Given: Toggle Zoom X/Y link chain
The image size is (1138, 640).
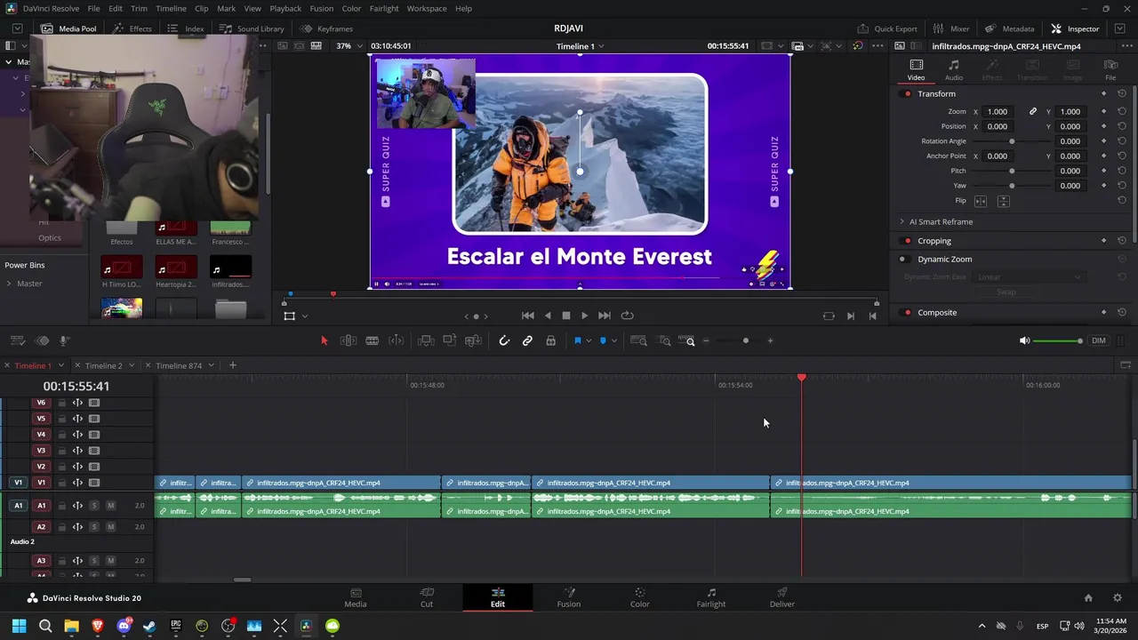Looking at the screenshot, I should tap(1033, 112).
